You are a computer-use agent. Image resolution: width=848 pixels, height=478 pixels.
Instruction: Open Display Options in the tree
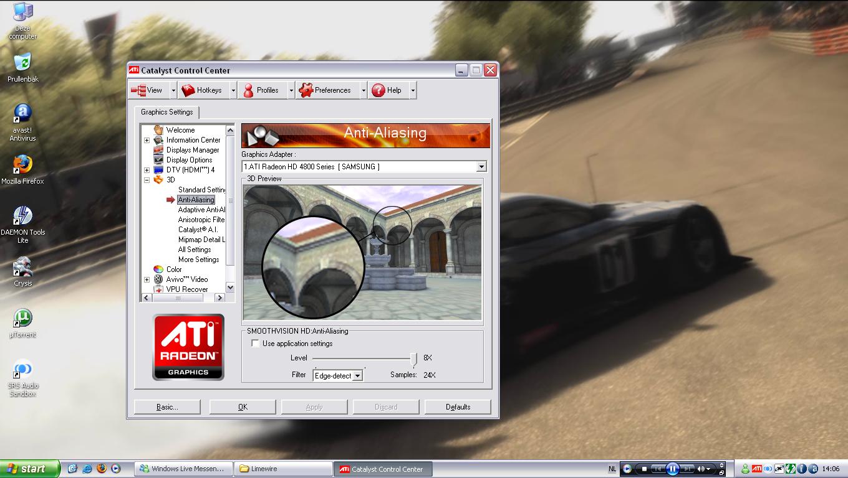(x=189, y=160)
